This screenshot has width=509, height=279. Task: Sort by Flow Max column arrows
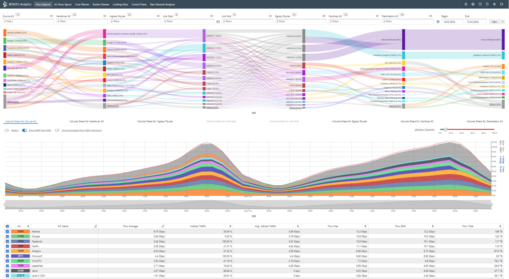click(x=365, y=226)
